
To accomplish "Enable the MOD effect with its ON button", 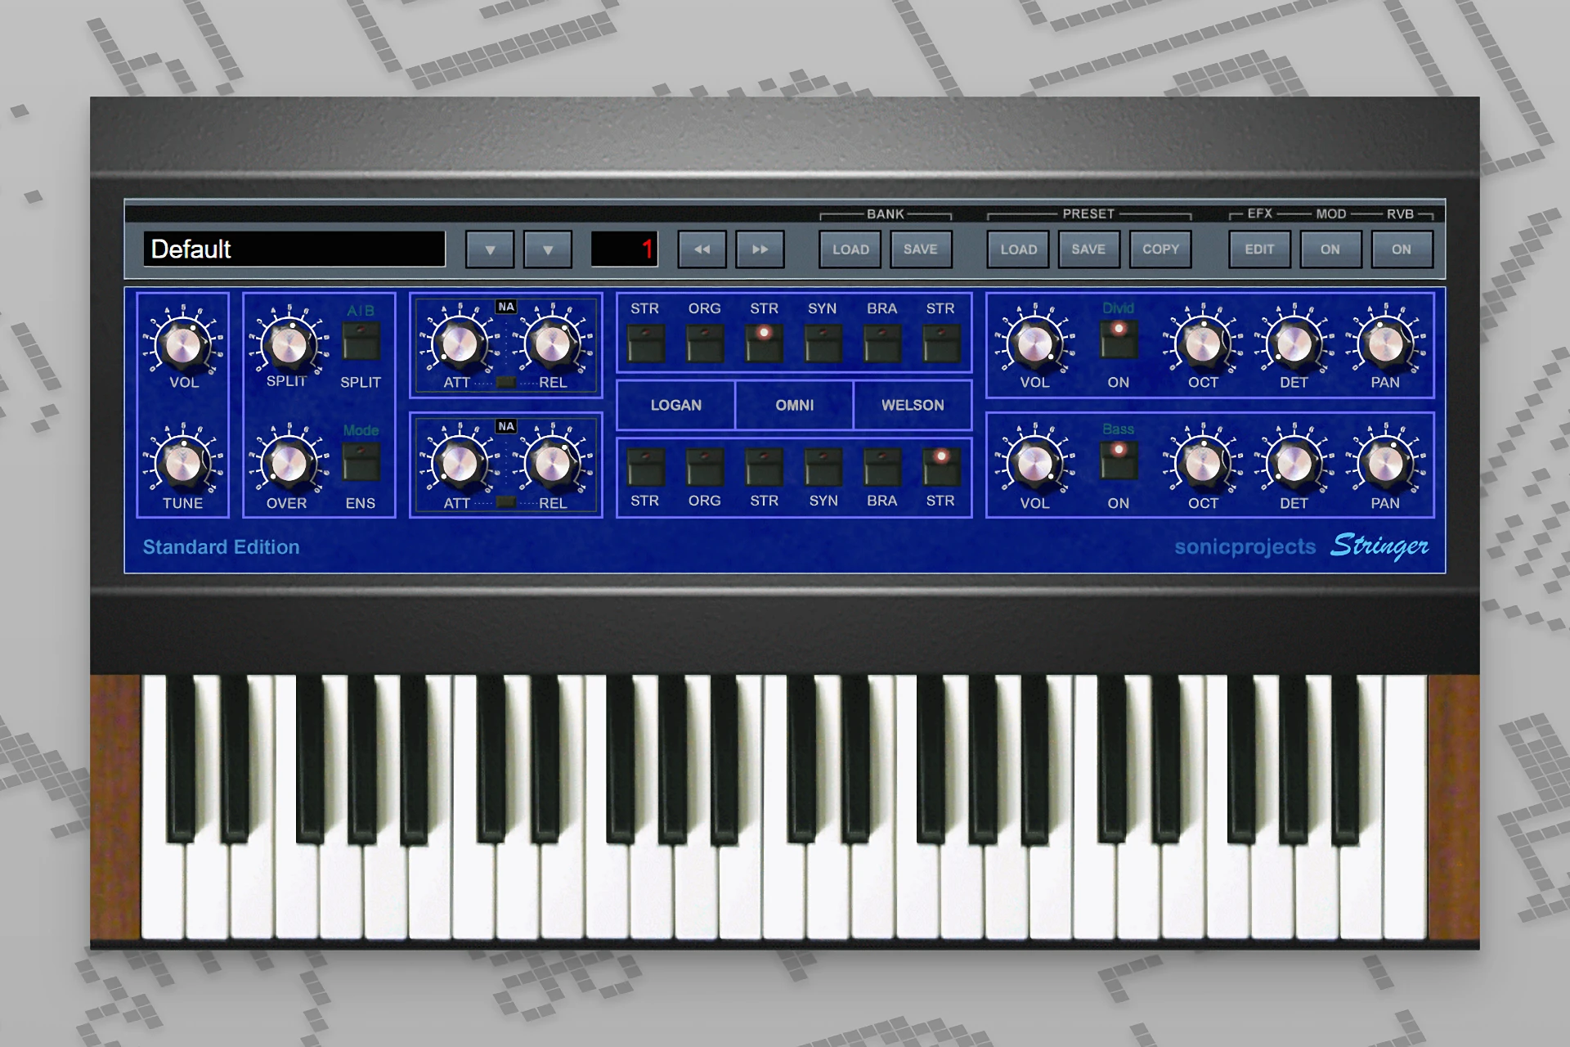I will tap(1330, 249).
